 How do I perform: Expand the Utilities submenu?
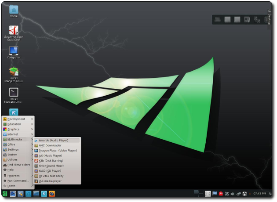pyautogui.click(x=18, y=160)
